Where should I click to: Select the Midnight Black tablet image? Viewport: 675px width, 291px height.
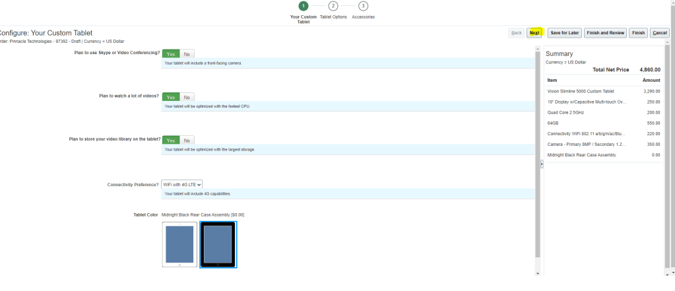click(218, 244)
